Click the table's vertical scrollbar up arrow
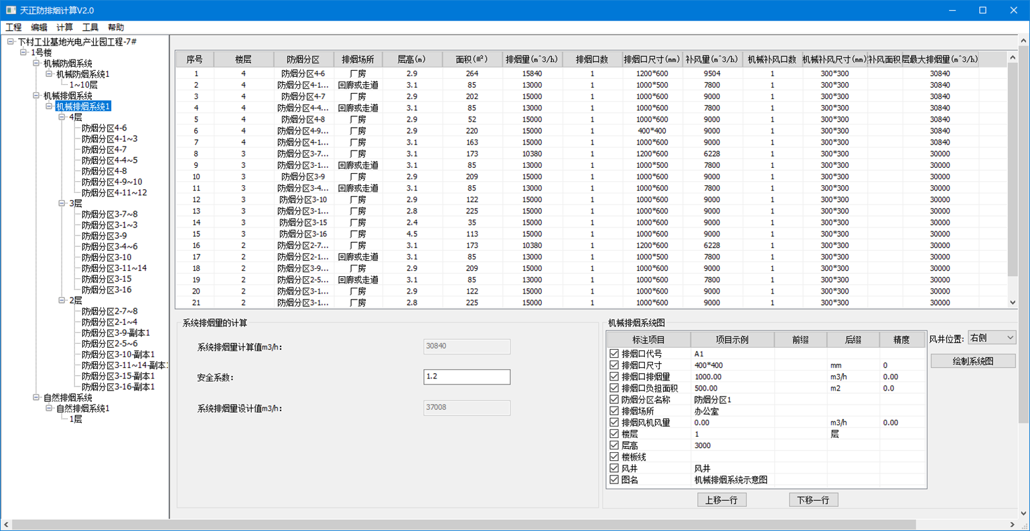1030x531 pixels. click(x=1013, y=58)
